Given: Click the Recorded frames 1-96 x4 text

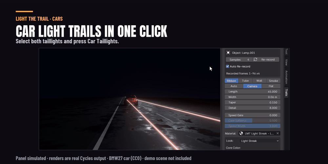Looking at the screenshot, I should click(243, 73).
